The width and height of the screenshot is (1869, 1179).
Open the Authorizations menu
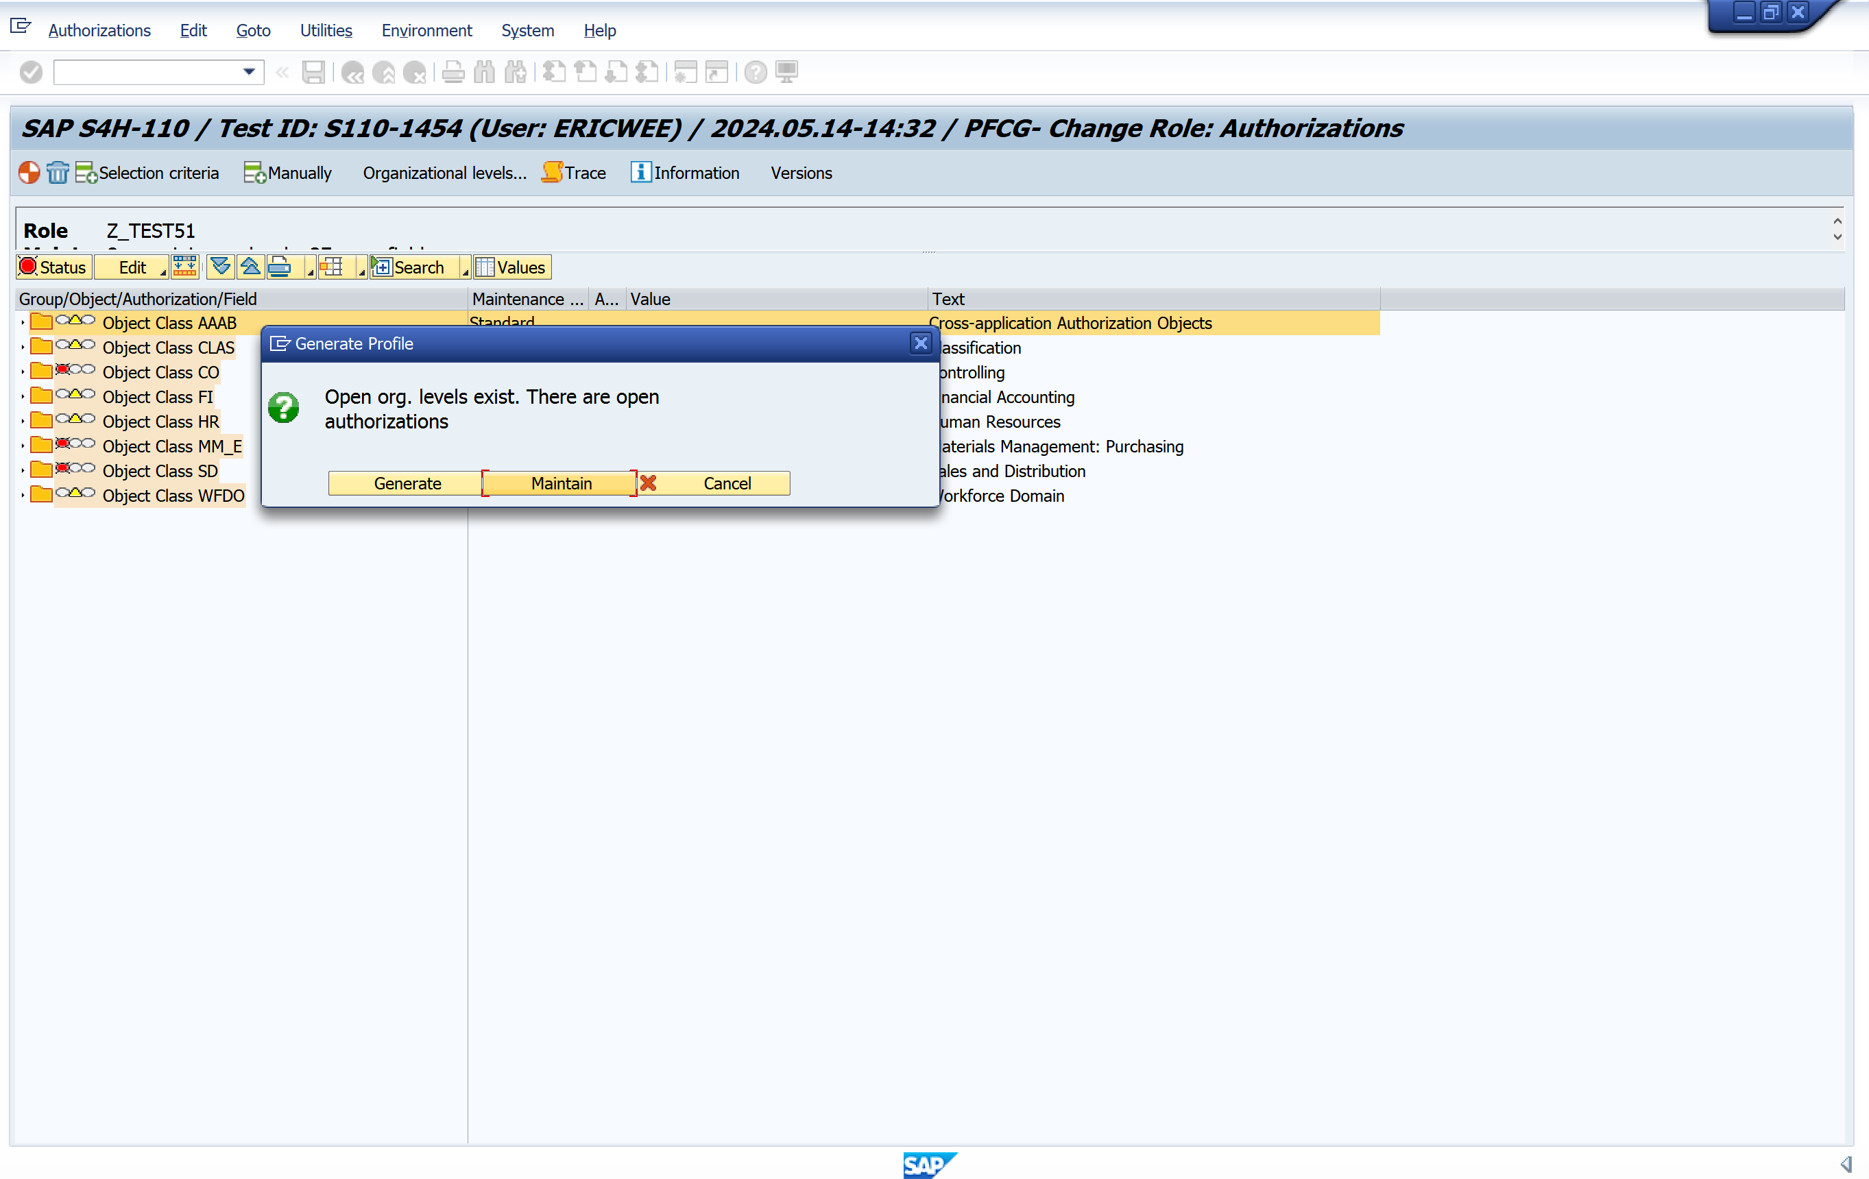[99, 30]
